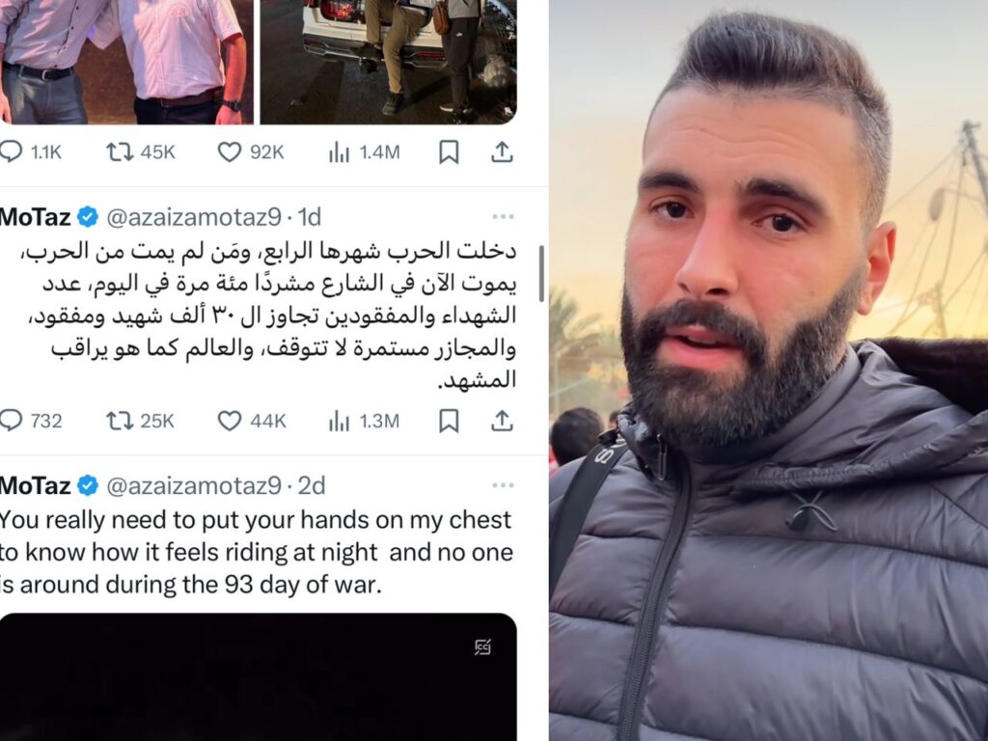The width and height of the screenshot is (988, 741).
Task: Open the car trunk photo in top tweet
Action: point(389,62)
